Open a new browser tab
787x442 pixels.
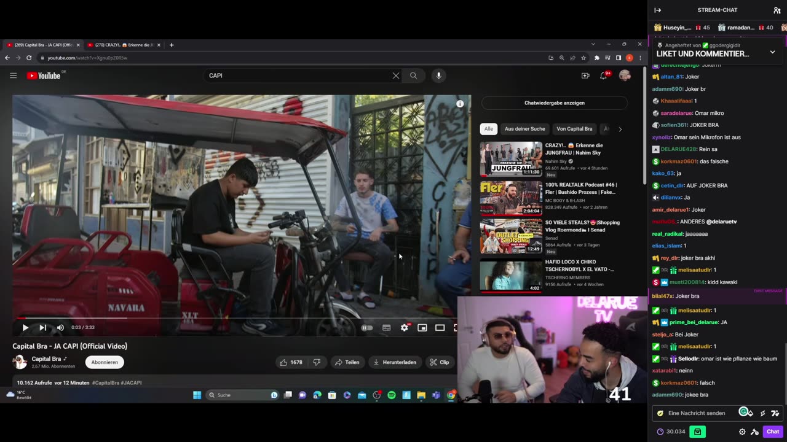pyautogui.click(x=172, y=45)
